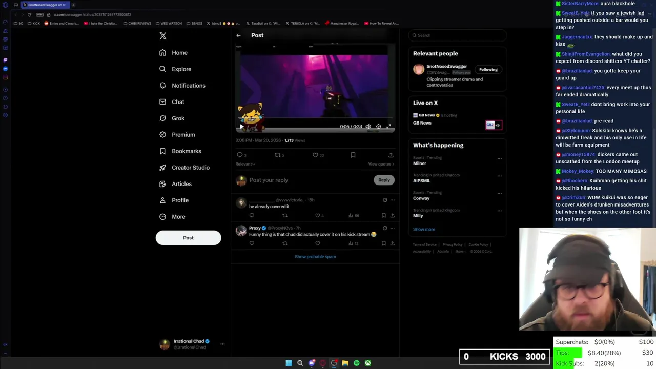The height and width of the screenshot is (369, 656).
Task: Open a new browser tab
Action: [73, 5]
